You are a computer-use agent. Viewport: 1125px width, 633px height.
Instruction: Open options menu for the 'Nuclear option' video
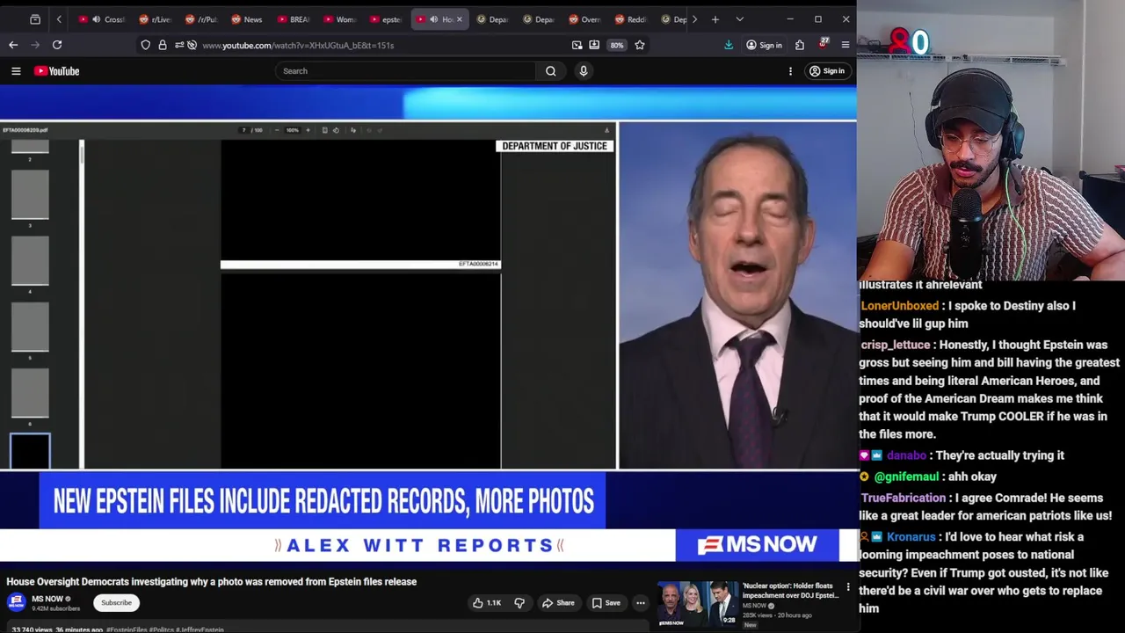tap(848, 587)
